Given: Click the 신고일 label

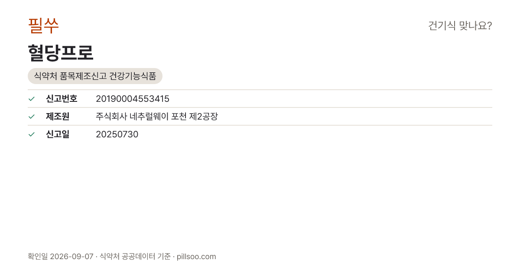Looking at the screenshot, I should click(58, 134).
